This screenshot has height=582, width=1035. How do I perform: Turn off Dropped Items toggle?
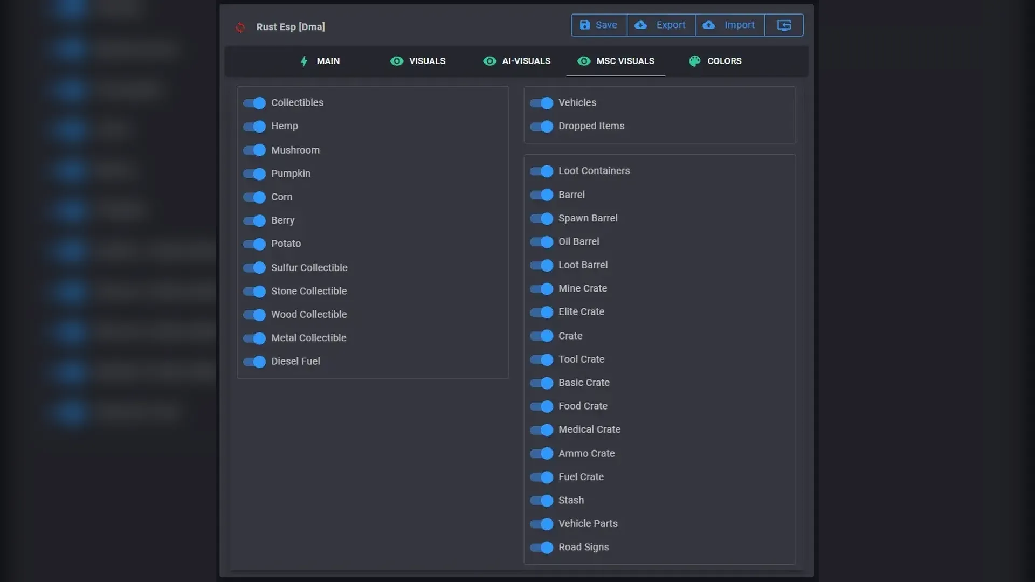click(x=541, y=126)
